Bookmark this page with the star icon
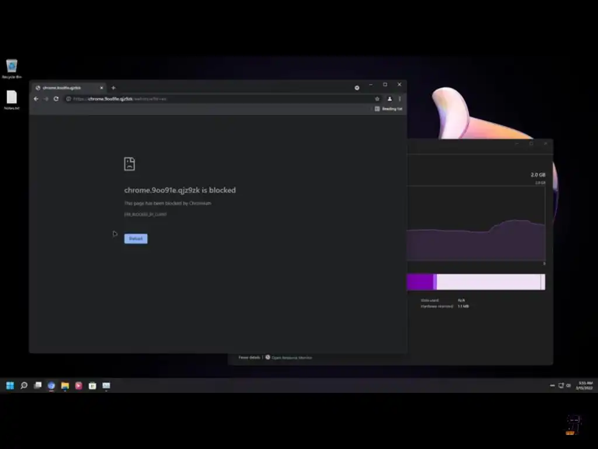The width and height of the screenshot is (598, 449). 377,99
